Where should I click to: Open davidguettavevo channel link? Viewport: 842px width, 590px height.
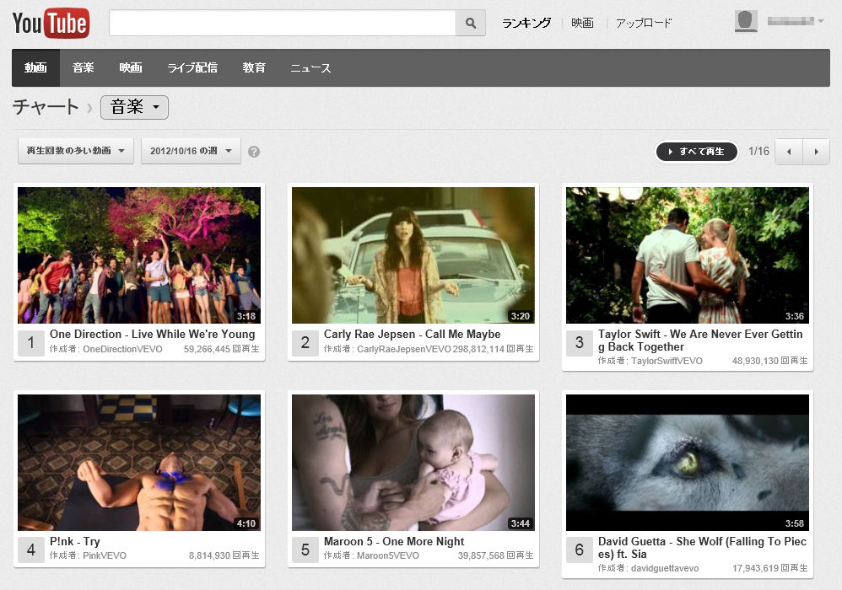[x=665, y=568]
